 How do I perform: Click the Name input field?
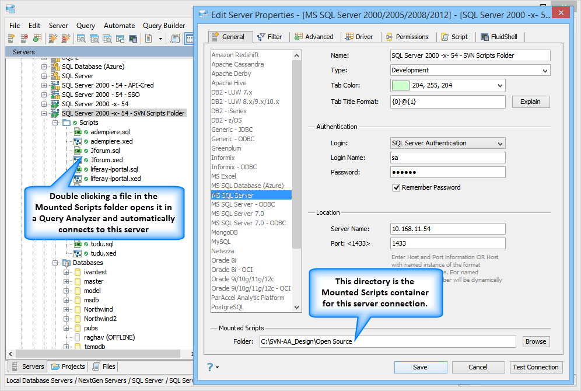[470, 55]
